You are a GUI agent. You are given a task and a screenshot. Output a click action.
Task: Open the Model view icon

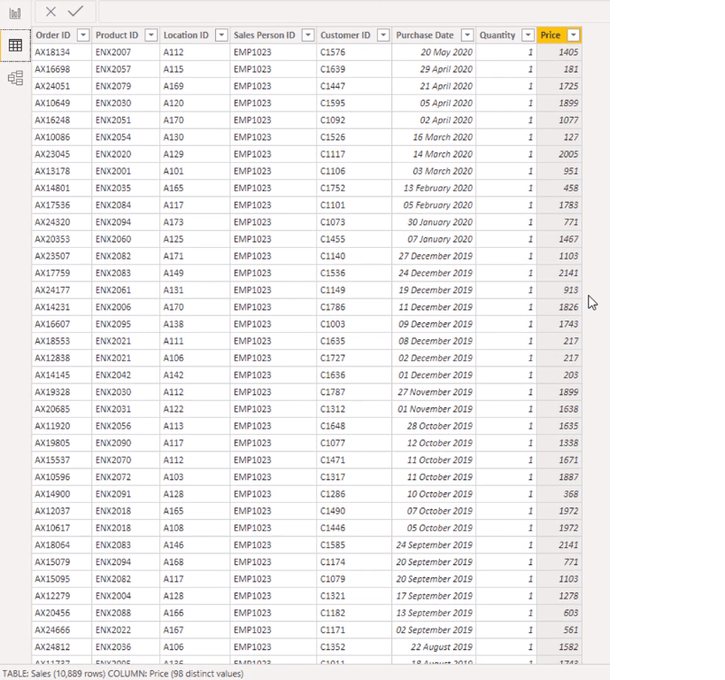(15, 78)
